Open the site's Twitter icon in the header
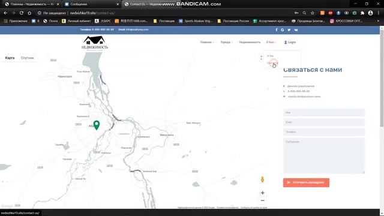 [289, 29]
